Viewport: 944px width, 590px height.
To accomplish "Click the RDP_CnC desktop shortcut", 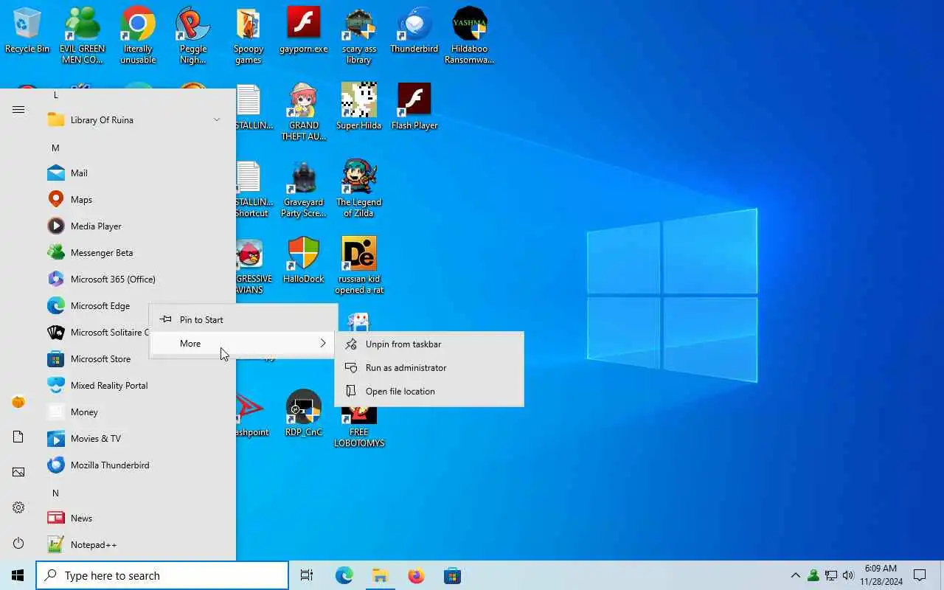I will [304, 413].
